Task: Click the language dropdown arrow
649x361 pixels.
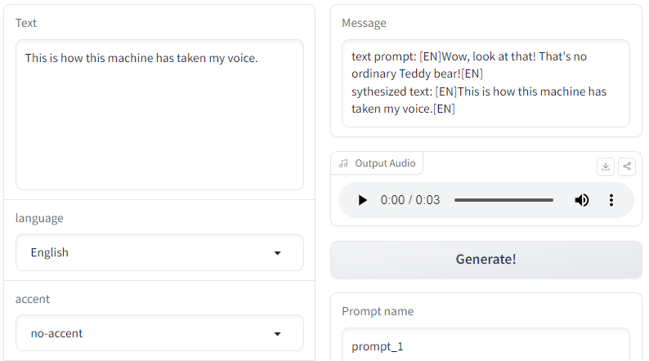Action: click(x=277, y=253)
